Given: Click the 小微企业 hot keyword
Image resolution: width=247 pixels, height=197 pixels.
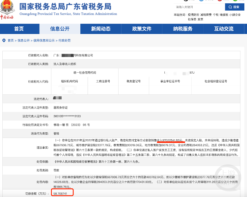Looking at the screenshot, I should point(235,15).
